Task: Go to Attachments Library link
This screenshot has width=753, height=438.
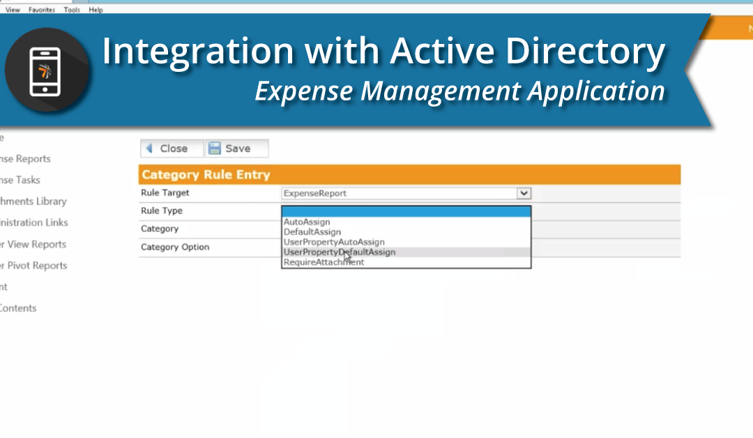Action: coord(33,202)
